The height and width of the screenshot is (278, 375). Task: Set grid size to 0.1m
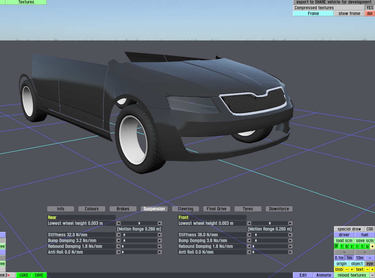pyautogui.click(x=339, y=258)
